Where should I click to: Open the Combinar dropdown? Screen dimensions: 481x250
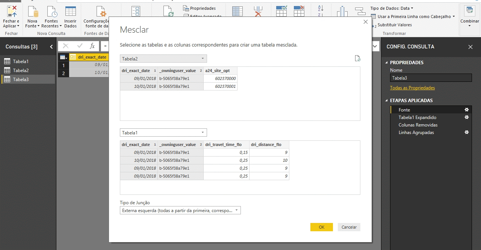(470, 17)
